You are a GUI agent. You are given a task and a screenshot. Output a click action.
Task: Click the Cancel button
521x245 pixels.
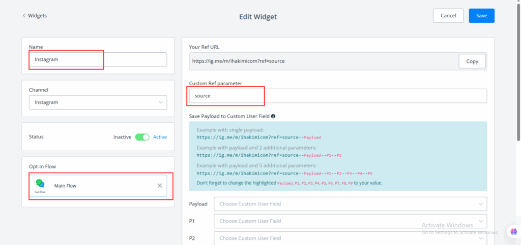click(448, 16)
